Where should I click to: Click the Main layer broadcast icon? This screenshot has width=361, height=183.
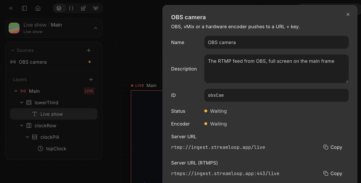23,91
